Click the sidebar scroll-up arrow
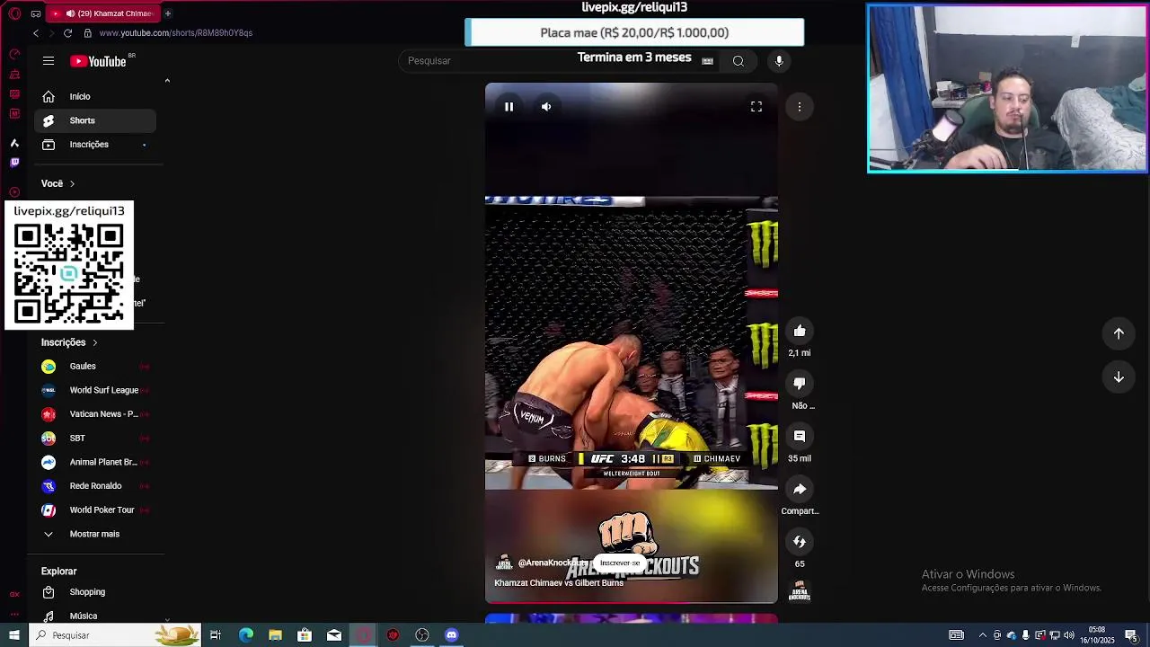The image size is (1150, 647). [x=167, y=81]
